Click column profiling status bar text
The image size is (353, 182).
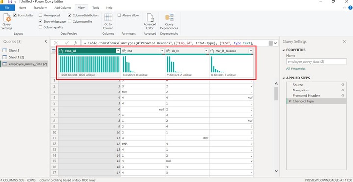click(x=67, y=180)
